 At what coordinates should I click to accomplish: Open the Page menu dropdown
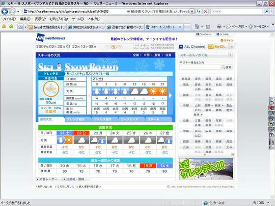(236, 27)
